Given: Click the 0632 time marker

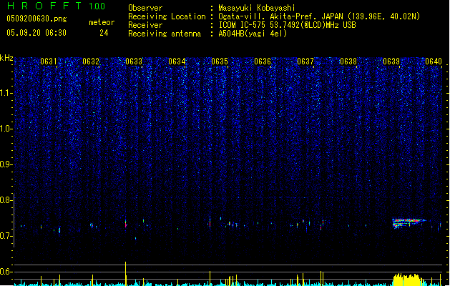Looking at the screenshot, I should [x=91, y=61].
